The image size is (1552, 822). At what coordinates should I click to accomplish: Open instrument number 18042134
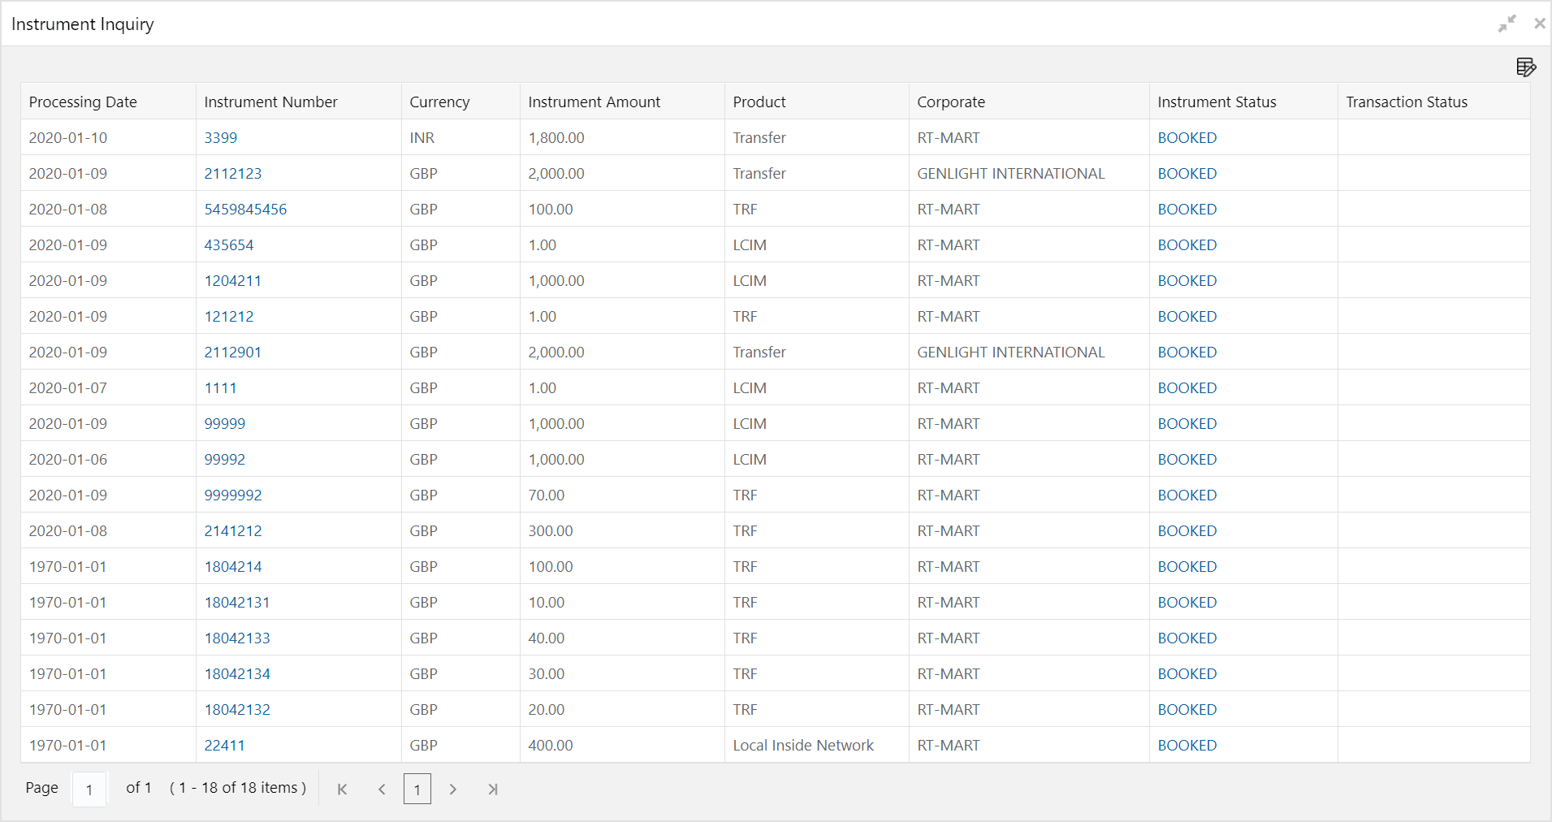(237, 674)
